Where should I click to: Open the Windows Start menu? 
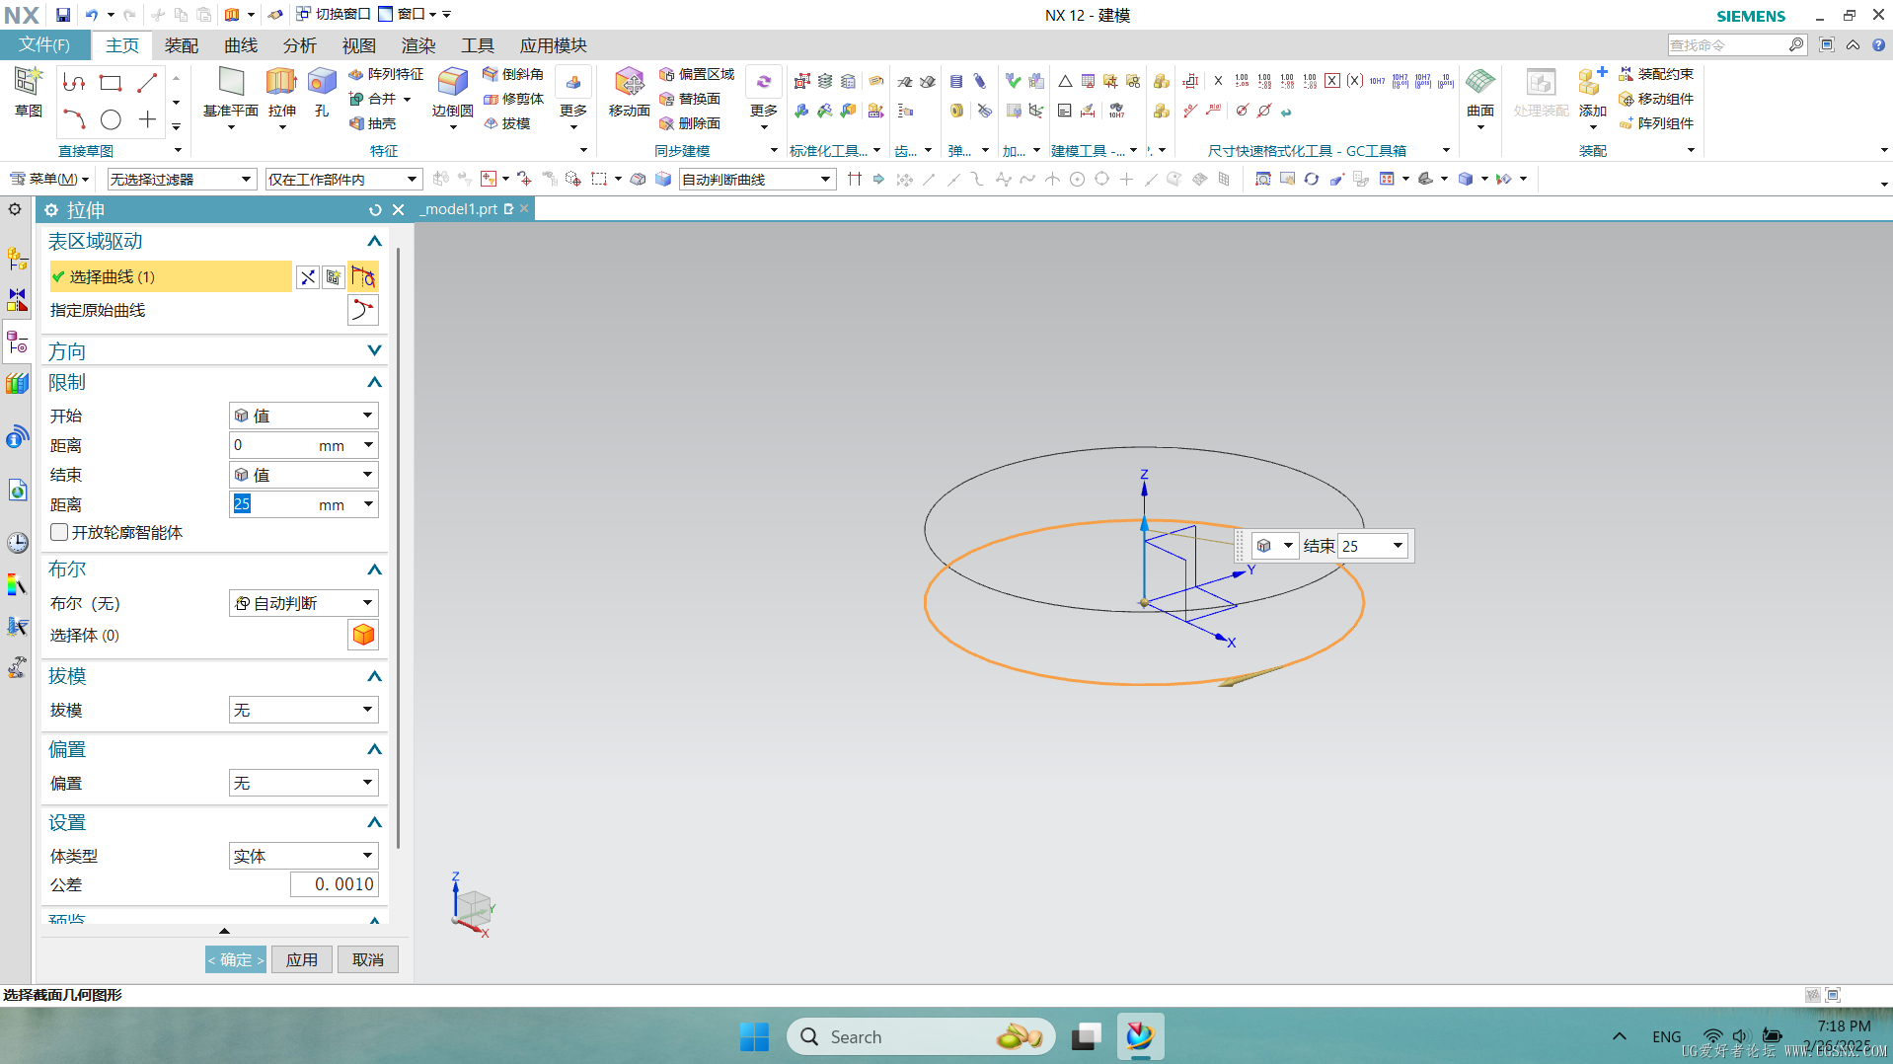[754, 1036]
